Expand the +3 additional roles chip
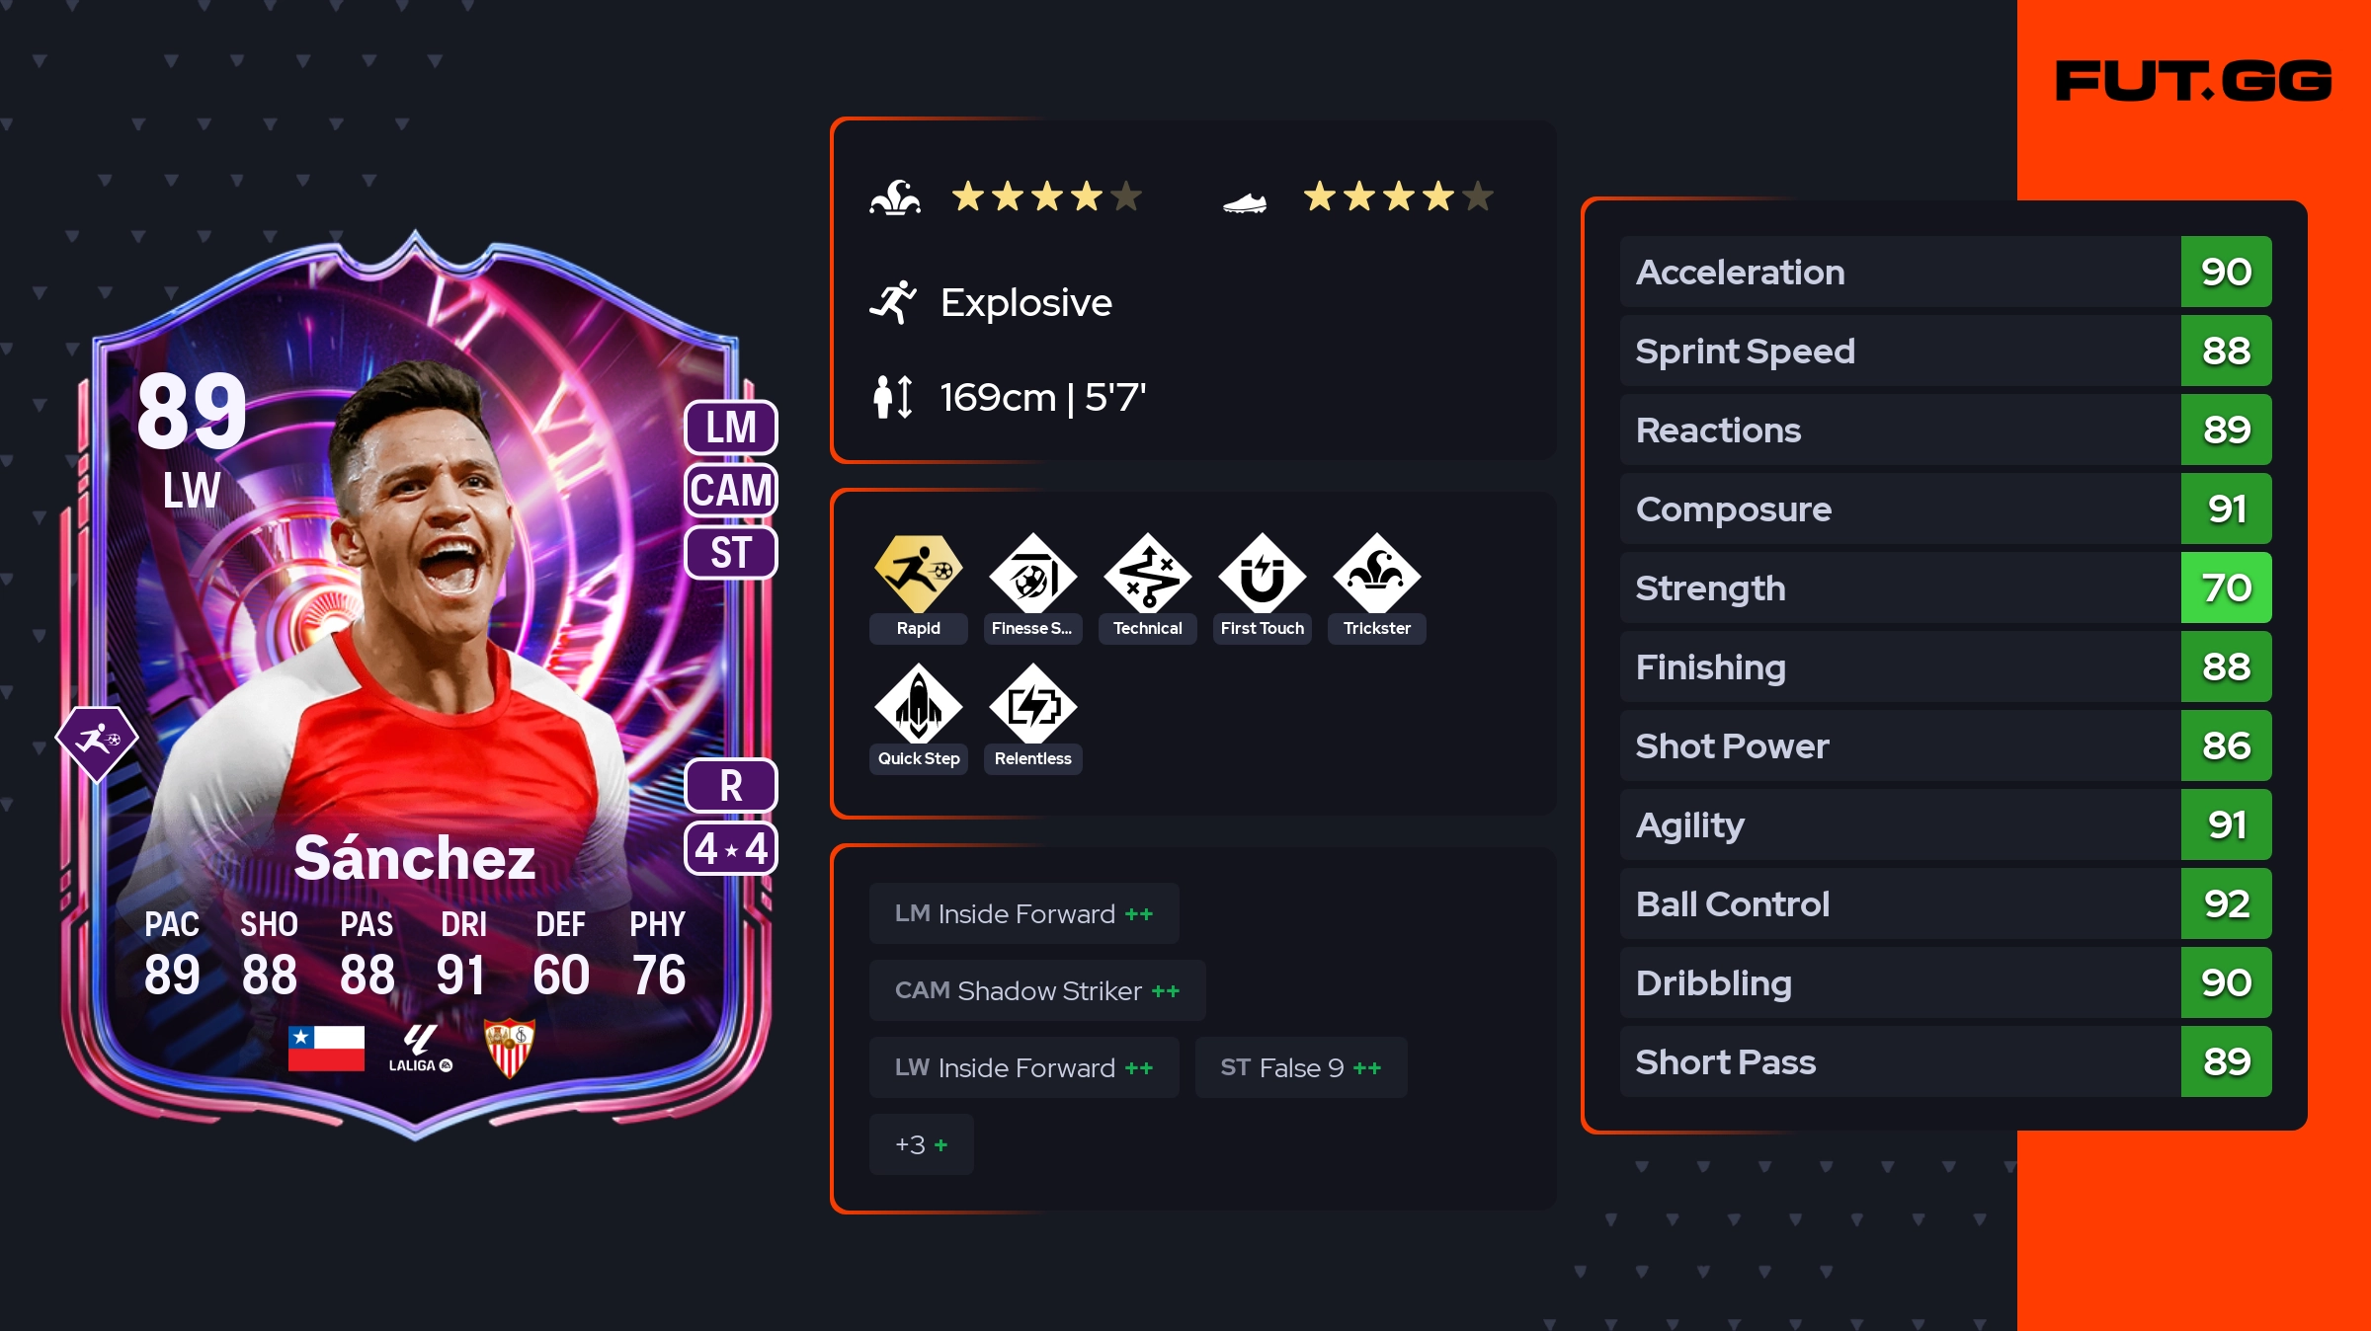The image size is (2371, 1331). tap(921, 1144)
